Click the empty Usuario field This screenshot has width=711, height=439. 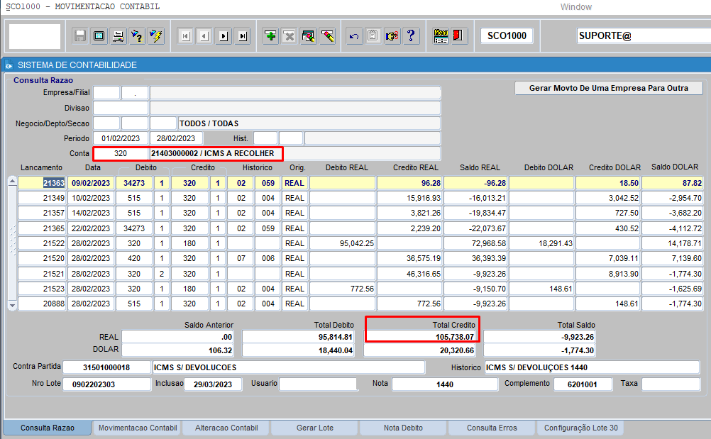[x=318, y=384]
